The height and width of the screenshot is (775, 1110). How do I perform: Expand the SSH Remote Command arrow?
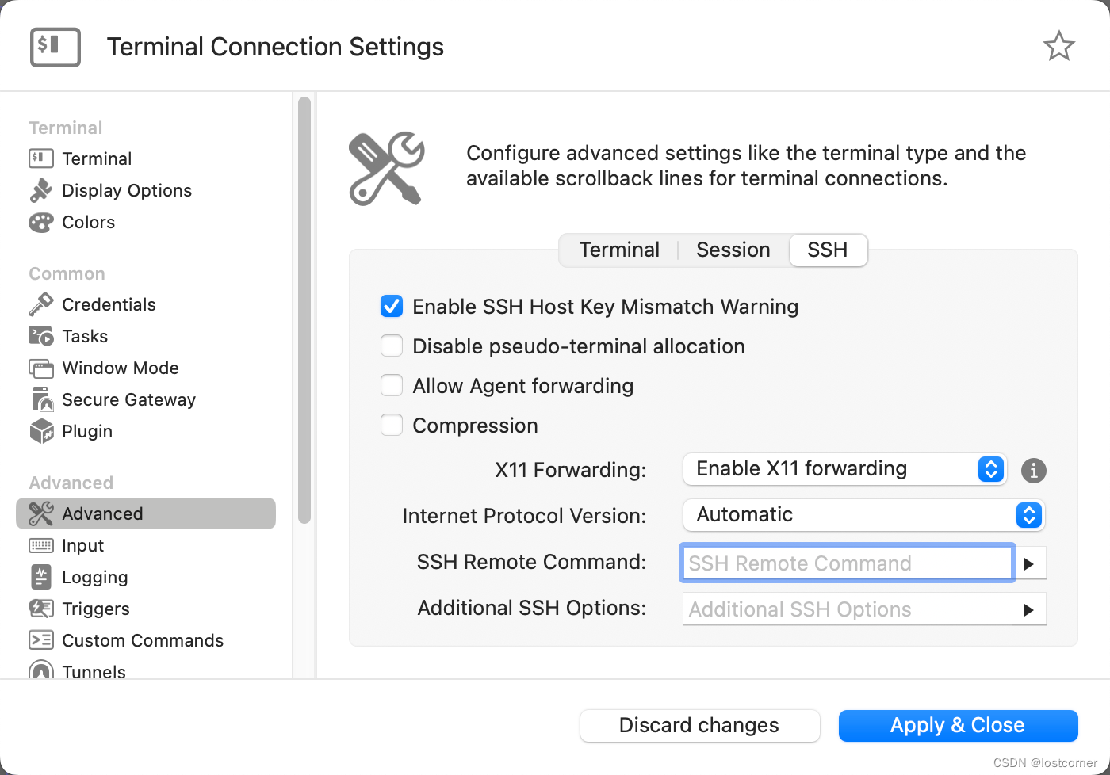[x=1030, y=563]
